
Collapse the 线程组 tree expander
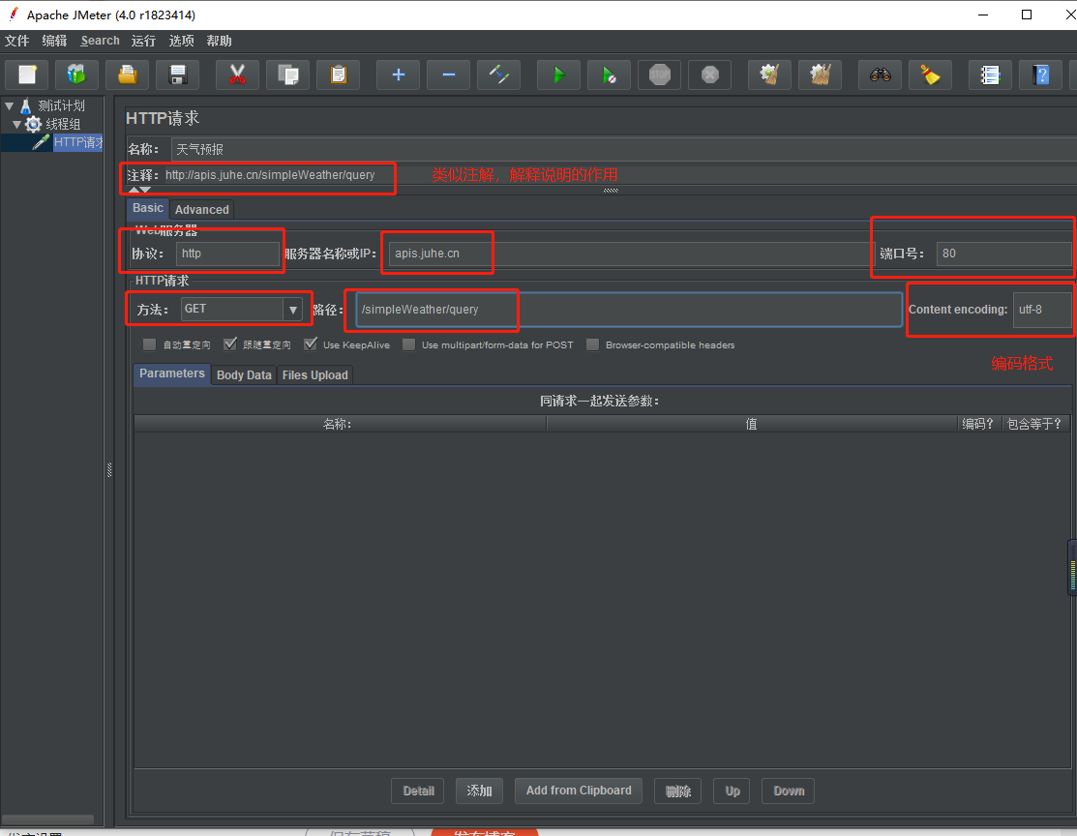pos(17,124)
